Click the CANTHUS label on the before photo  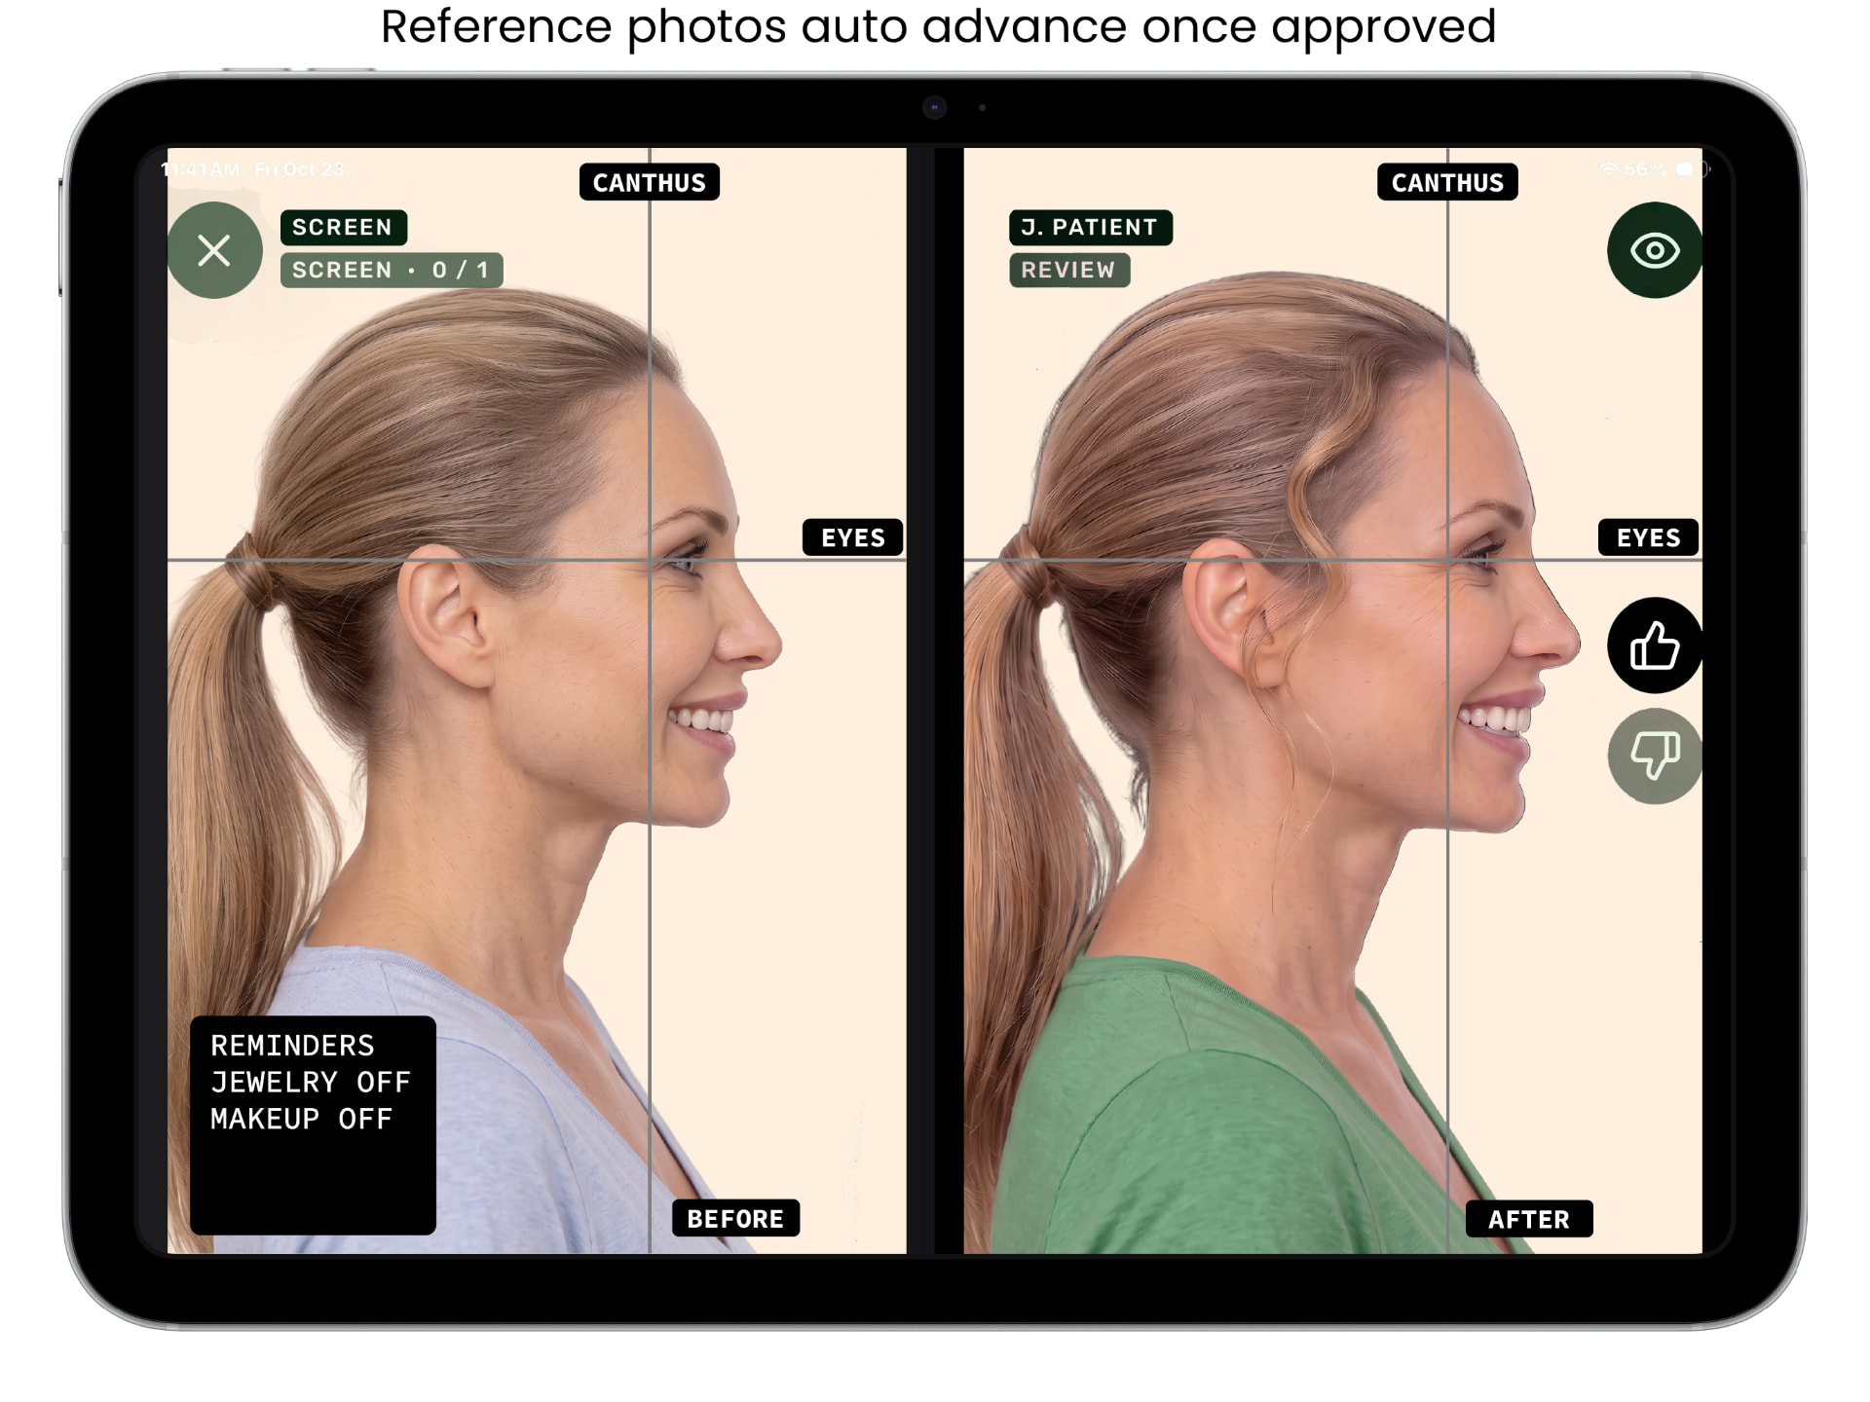(650, 182)
